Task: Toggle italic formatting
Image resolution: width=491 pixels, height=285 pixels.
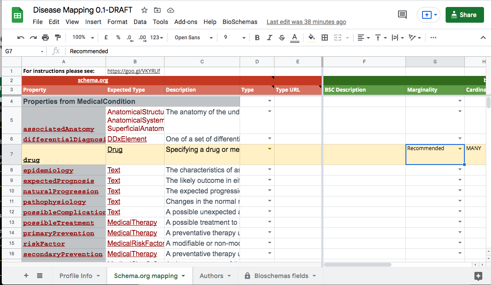Action: tap(269, 38)
